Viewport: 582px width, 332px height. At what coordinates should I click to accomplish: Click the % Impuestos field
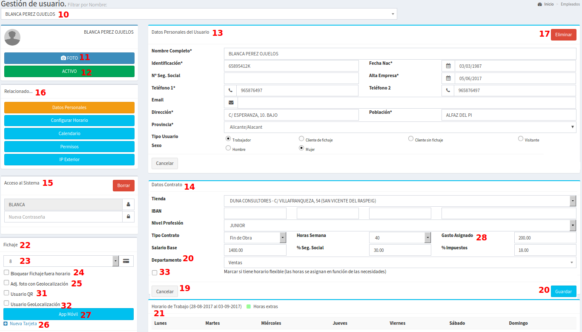pos(545,250)
